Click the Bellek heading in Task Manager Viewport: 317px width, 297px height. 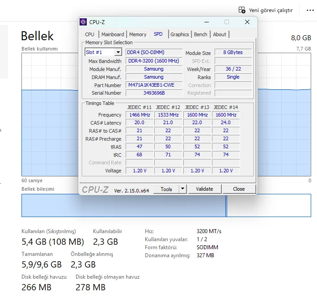[x=37, y=36]
